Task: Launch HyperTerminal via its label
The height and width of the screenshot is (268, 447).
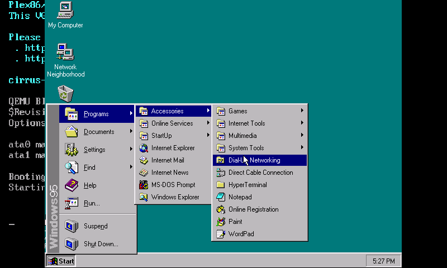Action: (x=248, y=185)
